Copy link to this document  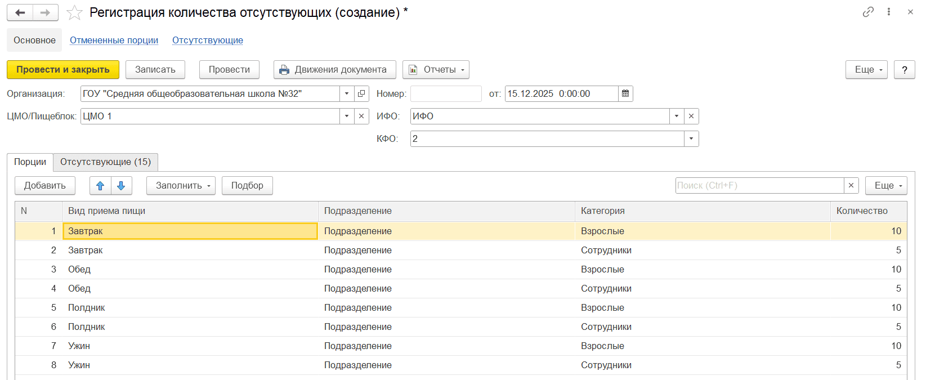(x=868, y=12)
